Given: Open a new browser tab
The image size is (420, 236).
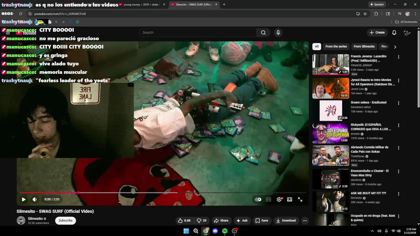Looking at the screenshot, I should click(x=224, y=5).
